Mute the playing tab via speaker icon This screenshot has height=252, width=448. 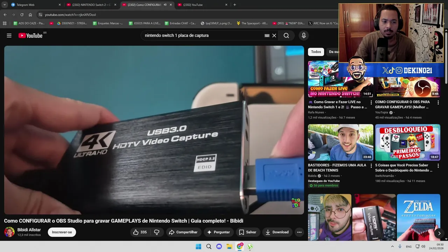pyautogui.click(x=165, y=5)
